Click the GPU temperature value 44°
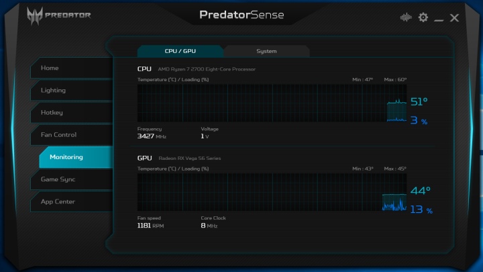Image resolution: width=483 pixels, height=272 pixels. pyautogui.click(x=420, y=191)
